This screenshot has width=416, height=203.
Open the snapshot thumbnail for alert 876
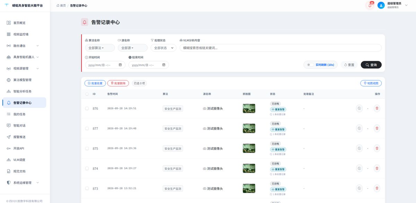[x=249, y=109]
